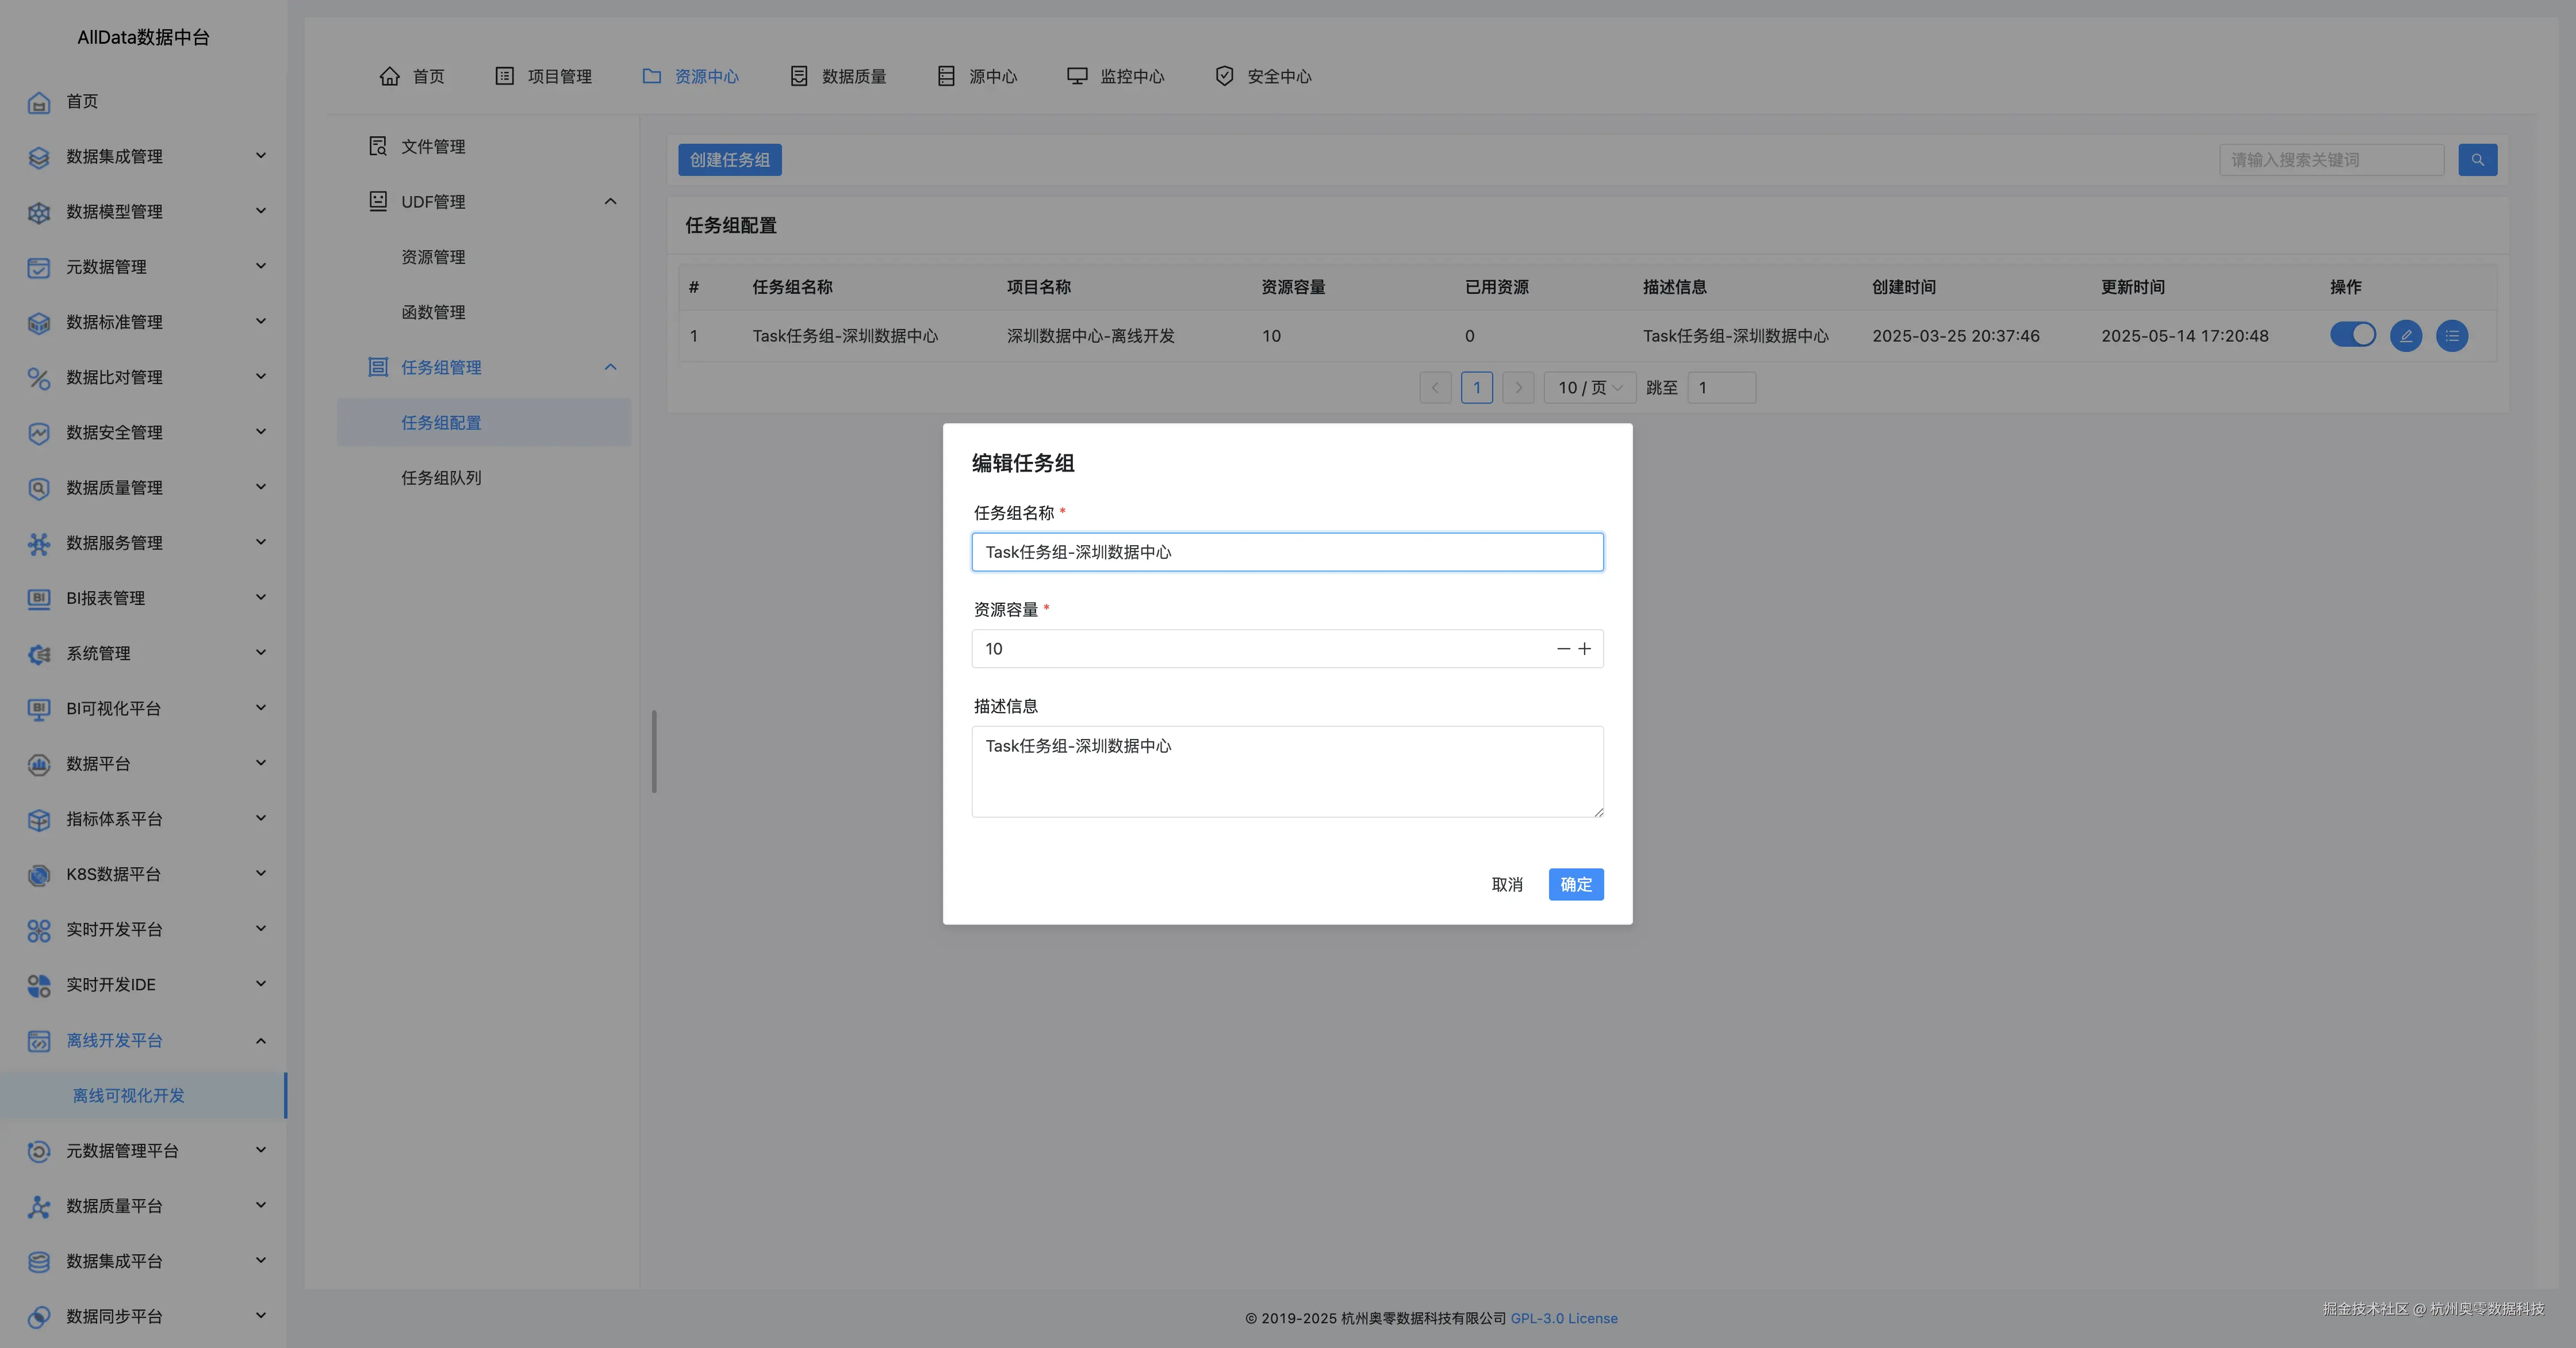The height and width of the screenshot is (1348, 2576).
Task: Click the list icon in the operations column
Action: click(x=2452, y=336)
